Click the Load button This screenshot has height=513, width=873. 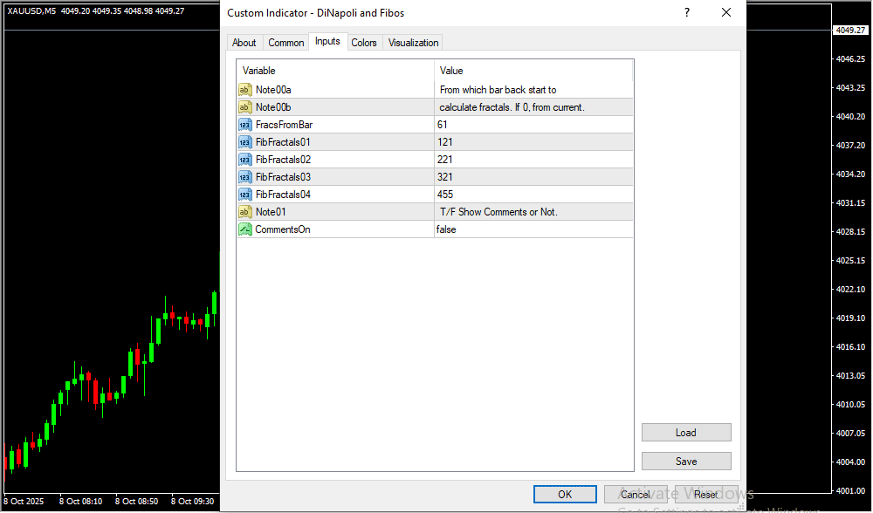tap(685, 433)
